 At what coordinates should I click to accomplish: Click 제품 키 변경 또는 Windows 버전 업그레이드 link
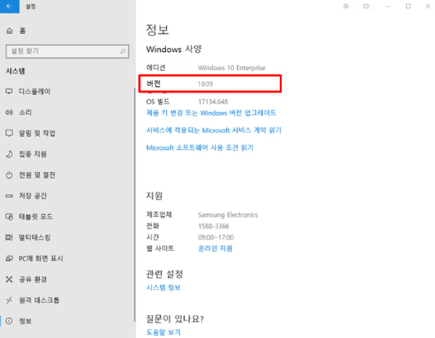(x=211, y=113)
